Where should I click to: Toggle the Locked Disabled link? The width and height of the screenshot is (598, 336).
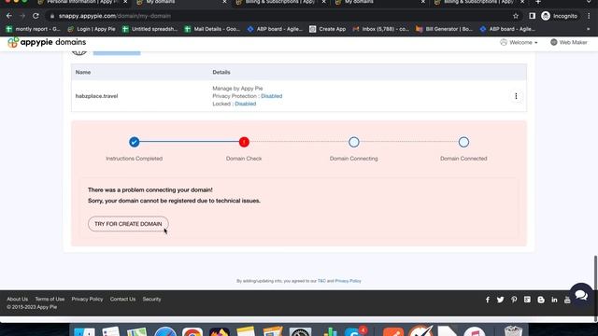[x=245, y=104]
